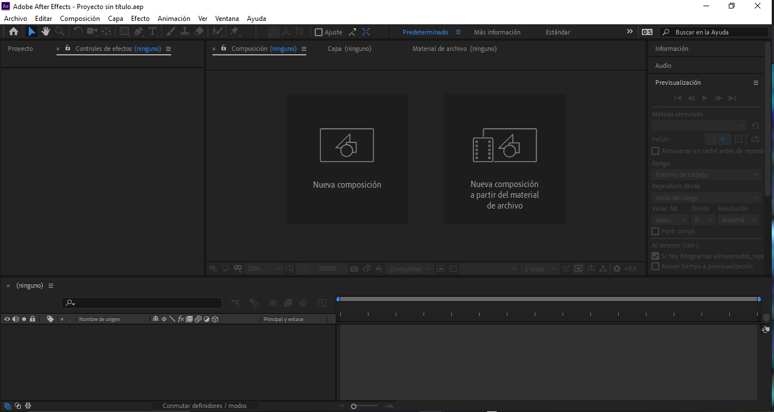Select the Hand tool in the toolbar
The height and width of the screenshot is (412, 774).
point(46,32)
